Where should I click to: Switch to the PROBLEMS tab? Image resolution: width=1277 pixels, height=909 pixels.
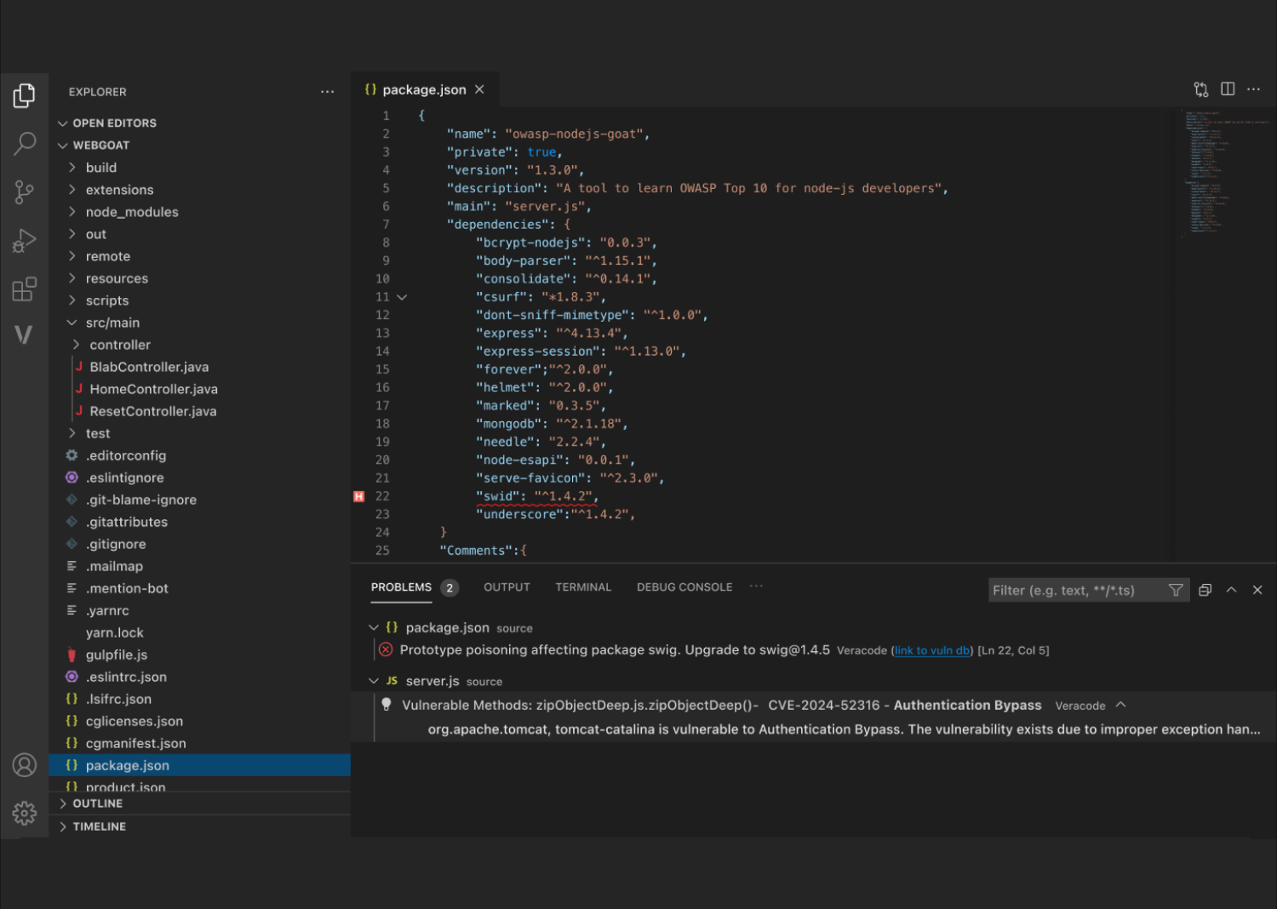coord(401,587)
